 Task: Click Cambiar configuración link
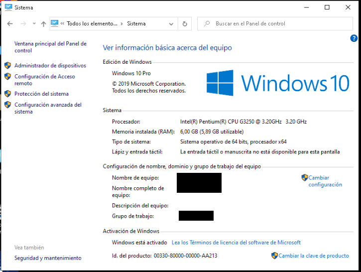(x=325, y=181)
